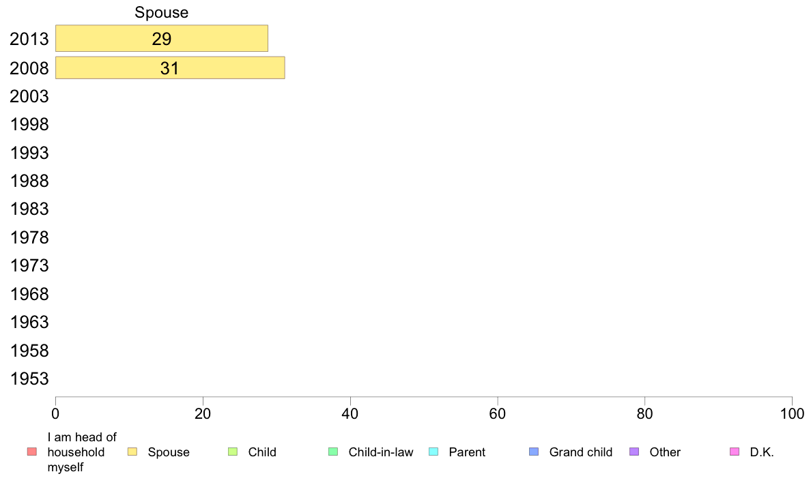Click the Spouse title above the bars
The image size is (811, 502).
(161, 12)
